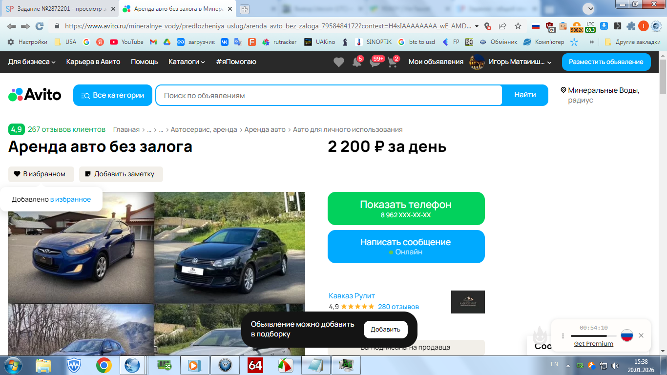This screenshot has width=667, height=375.
Task: Close the Avito listing browser tab
Action: (x=230, y=9)
